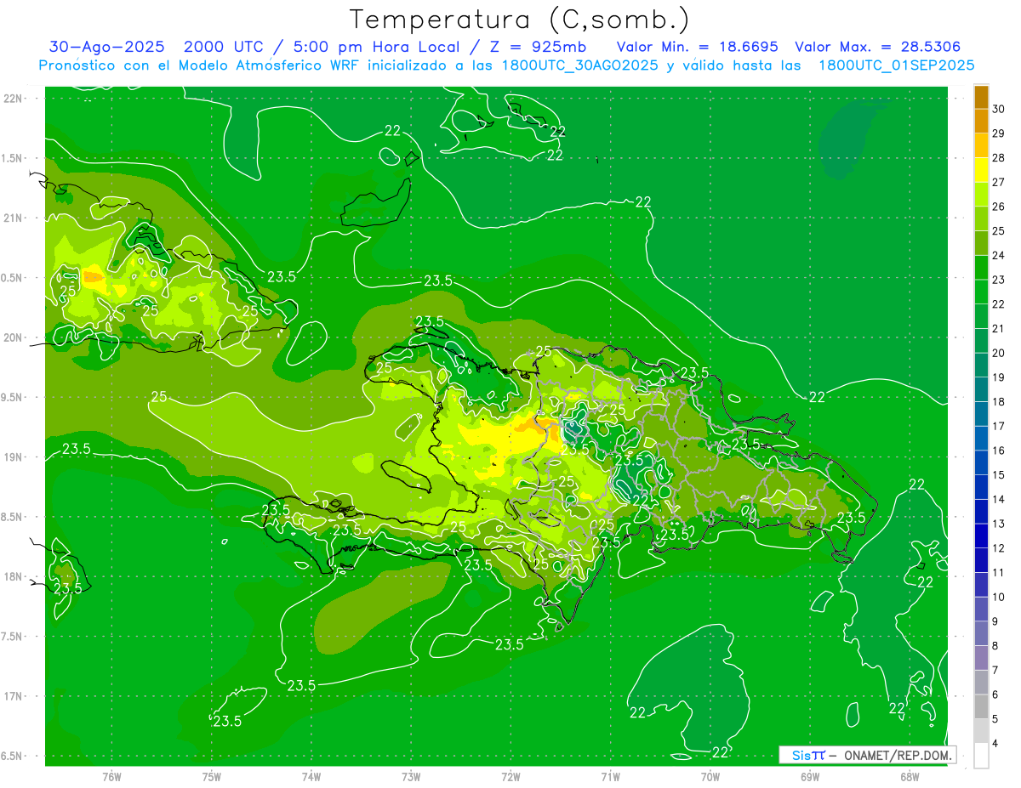Screen dimensions: 1021x788
Task: Click the "74W" longitude axis label
Action: pos(311,777)
